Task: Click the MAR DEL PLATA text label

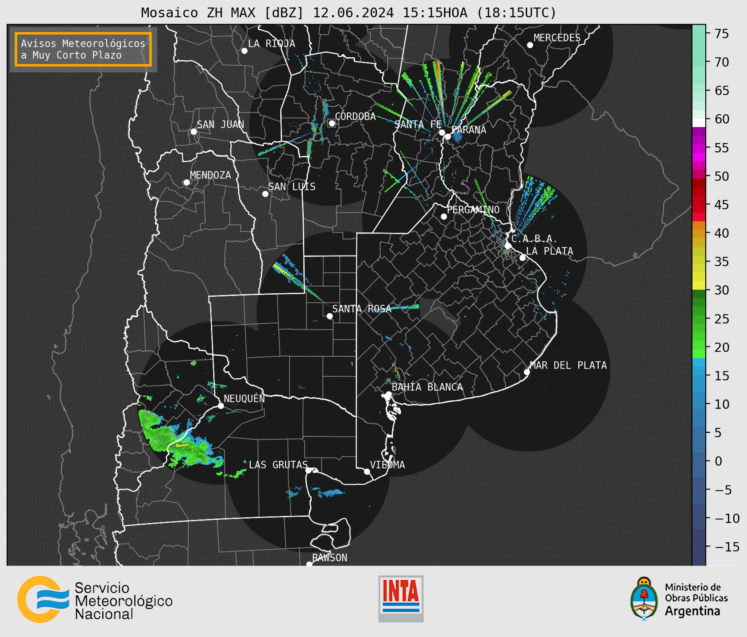Action: tap(569, 365)
